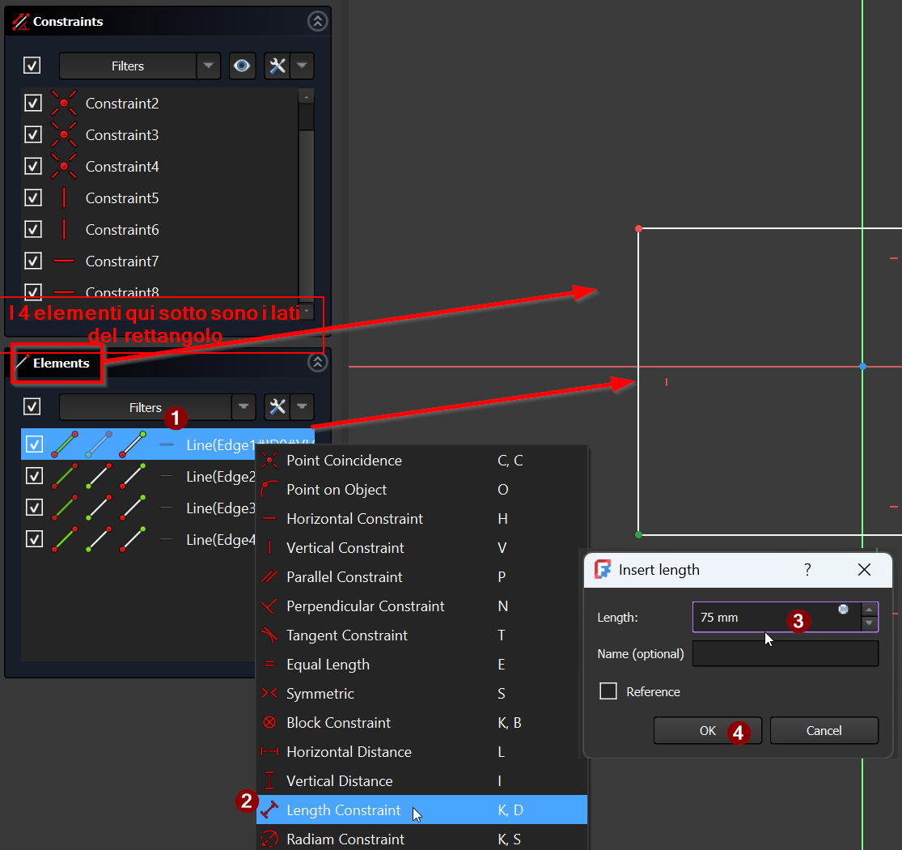
Task: Click the eye visibility icon in Constraints
Action: tap(242, 66)
